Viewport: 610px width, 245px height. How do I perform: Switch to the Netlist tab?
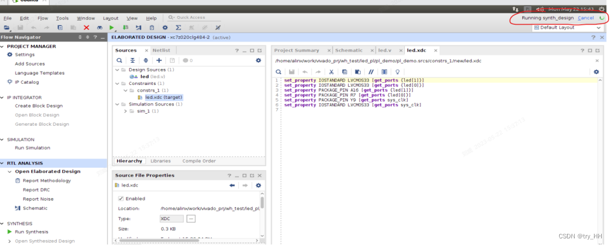click(x=161, y=51)
